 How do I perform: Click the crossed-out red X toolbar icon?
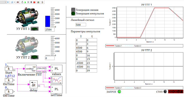18,2
